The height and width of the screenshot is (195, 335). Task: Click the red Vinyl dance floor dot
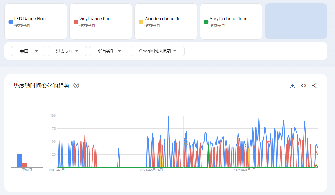click(x=76, y=22)
